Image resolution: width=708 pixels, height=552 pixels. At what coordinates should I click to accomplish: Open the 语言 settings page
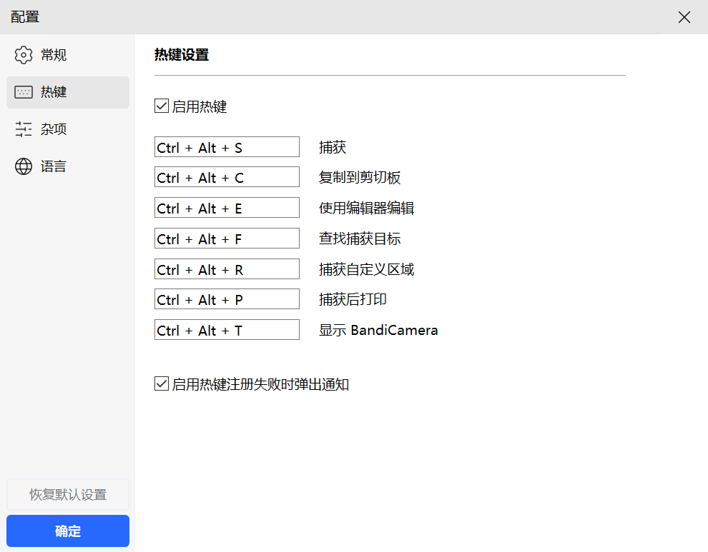coord(68,166)
